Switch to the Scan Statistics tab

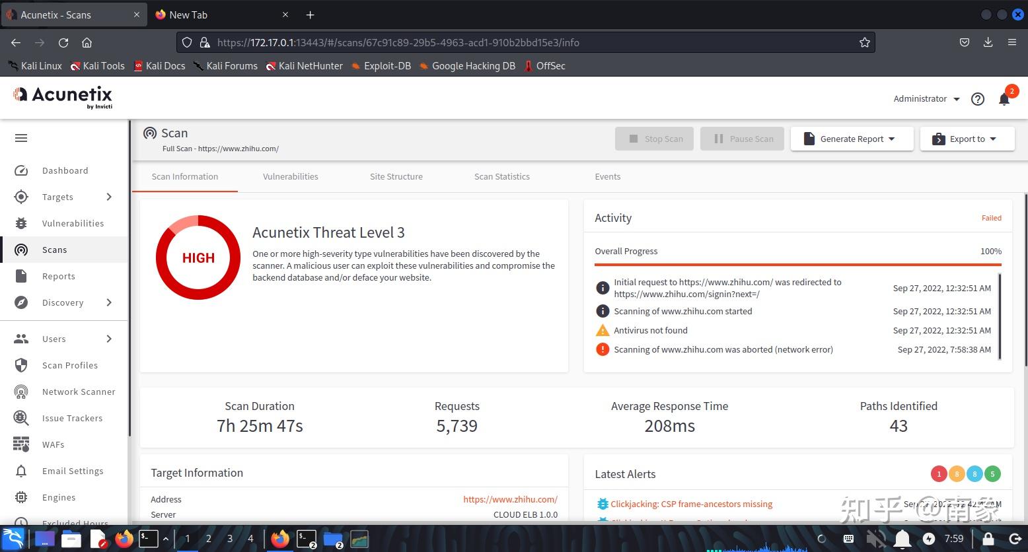502,176
